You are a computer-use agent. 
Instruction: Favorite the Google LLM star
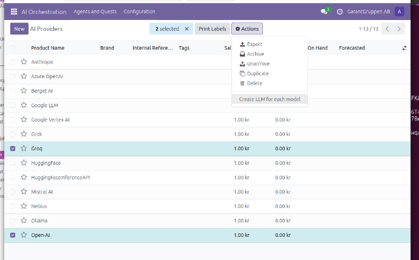click(x=24, y=105)
